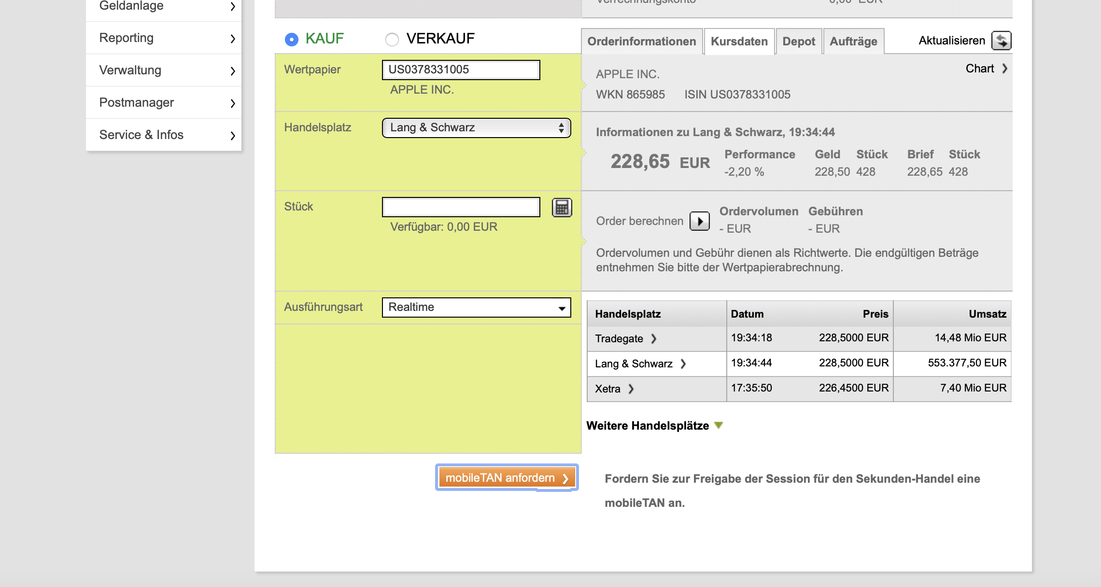Select the VERKAUF radio button
This screenshot has width=1101, height=587.
click(x=392, y=39)
